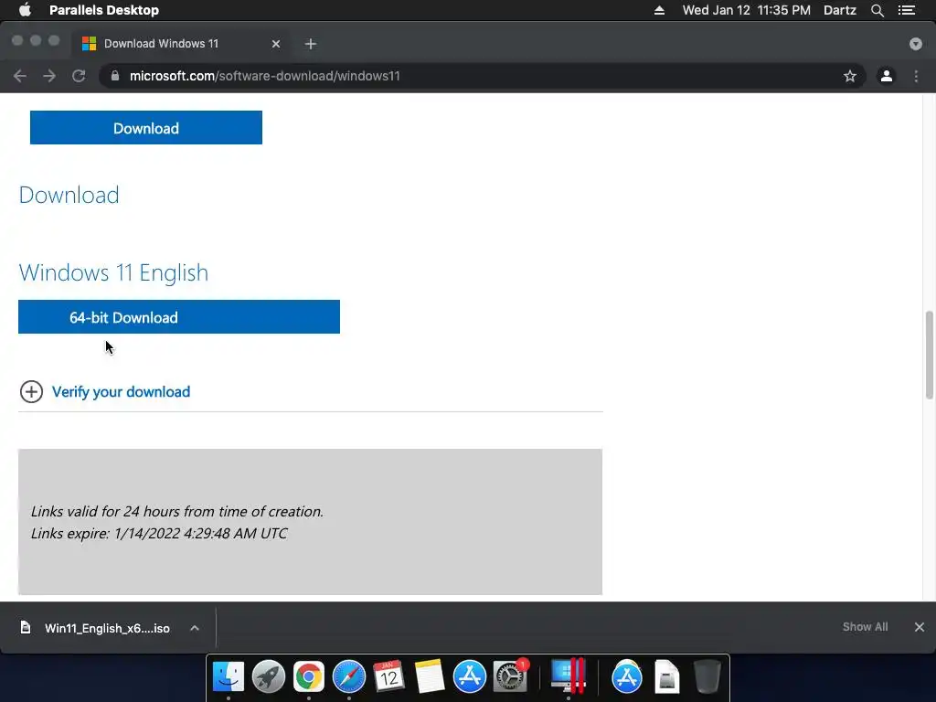Close the Download Windows 11 tab

(276, 44)
